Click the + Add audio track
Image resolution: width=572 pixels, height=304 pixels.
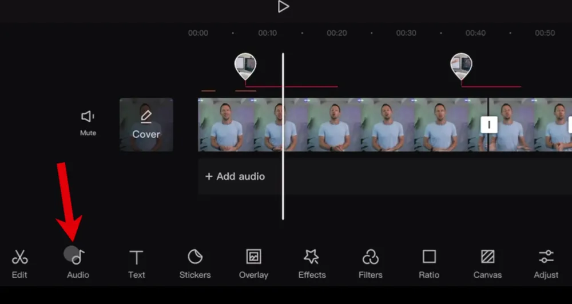[x=235, y=177]
